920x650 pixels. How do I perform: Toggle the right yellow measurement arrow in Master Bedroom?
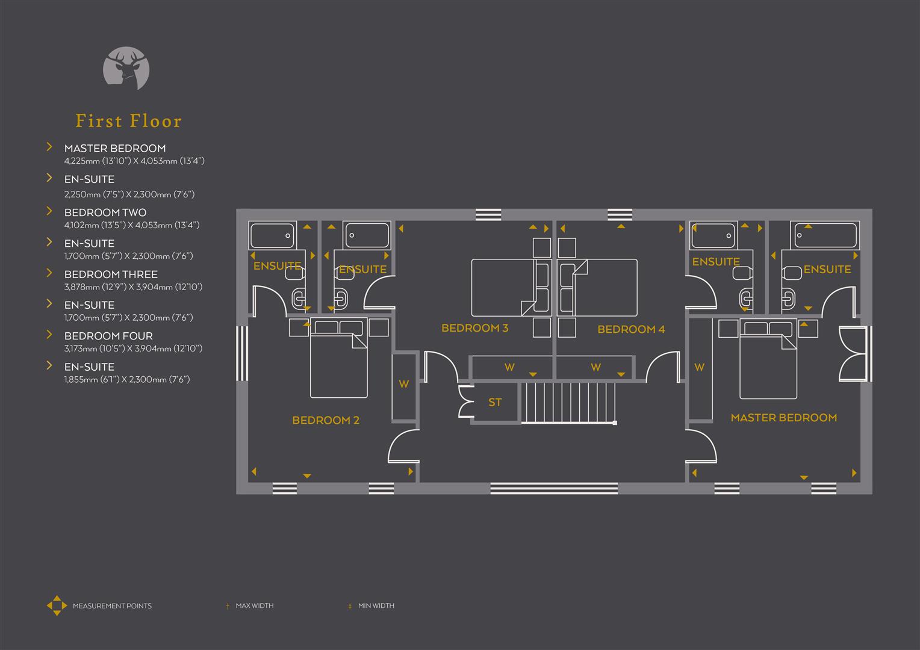pyautogui.click(x=854, y=473)
